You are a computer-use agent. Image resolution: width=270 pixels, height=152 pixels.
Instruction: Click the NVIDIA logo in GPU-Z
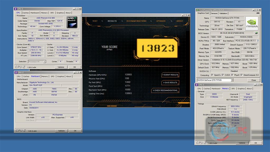pyautogui.click(x=252, y=23)
